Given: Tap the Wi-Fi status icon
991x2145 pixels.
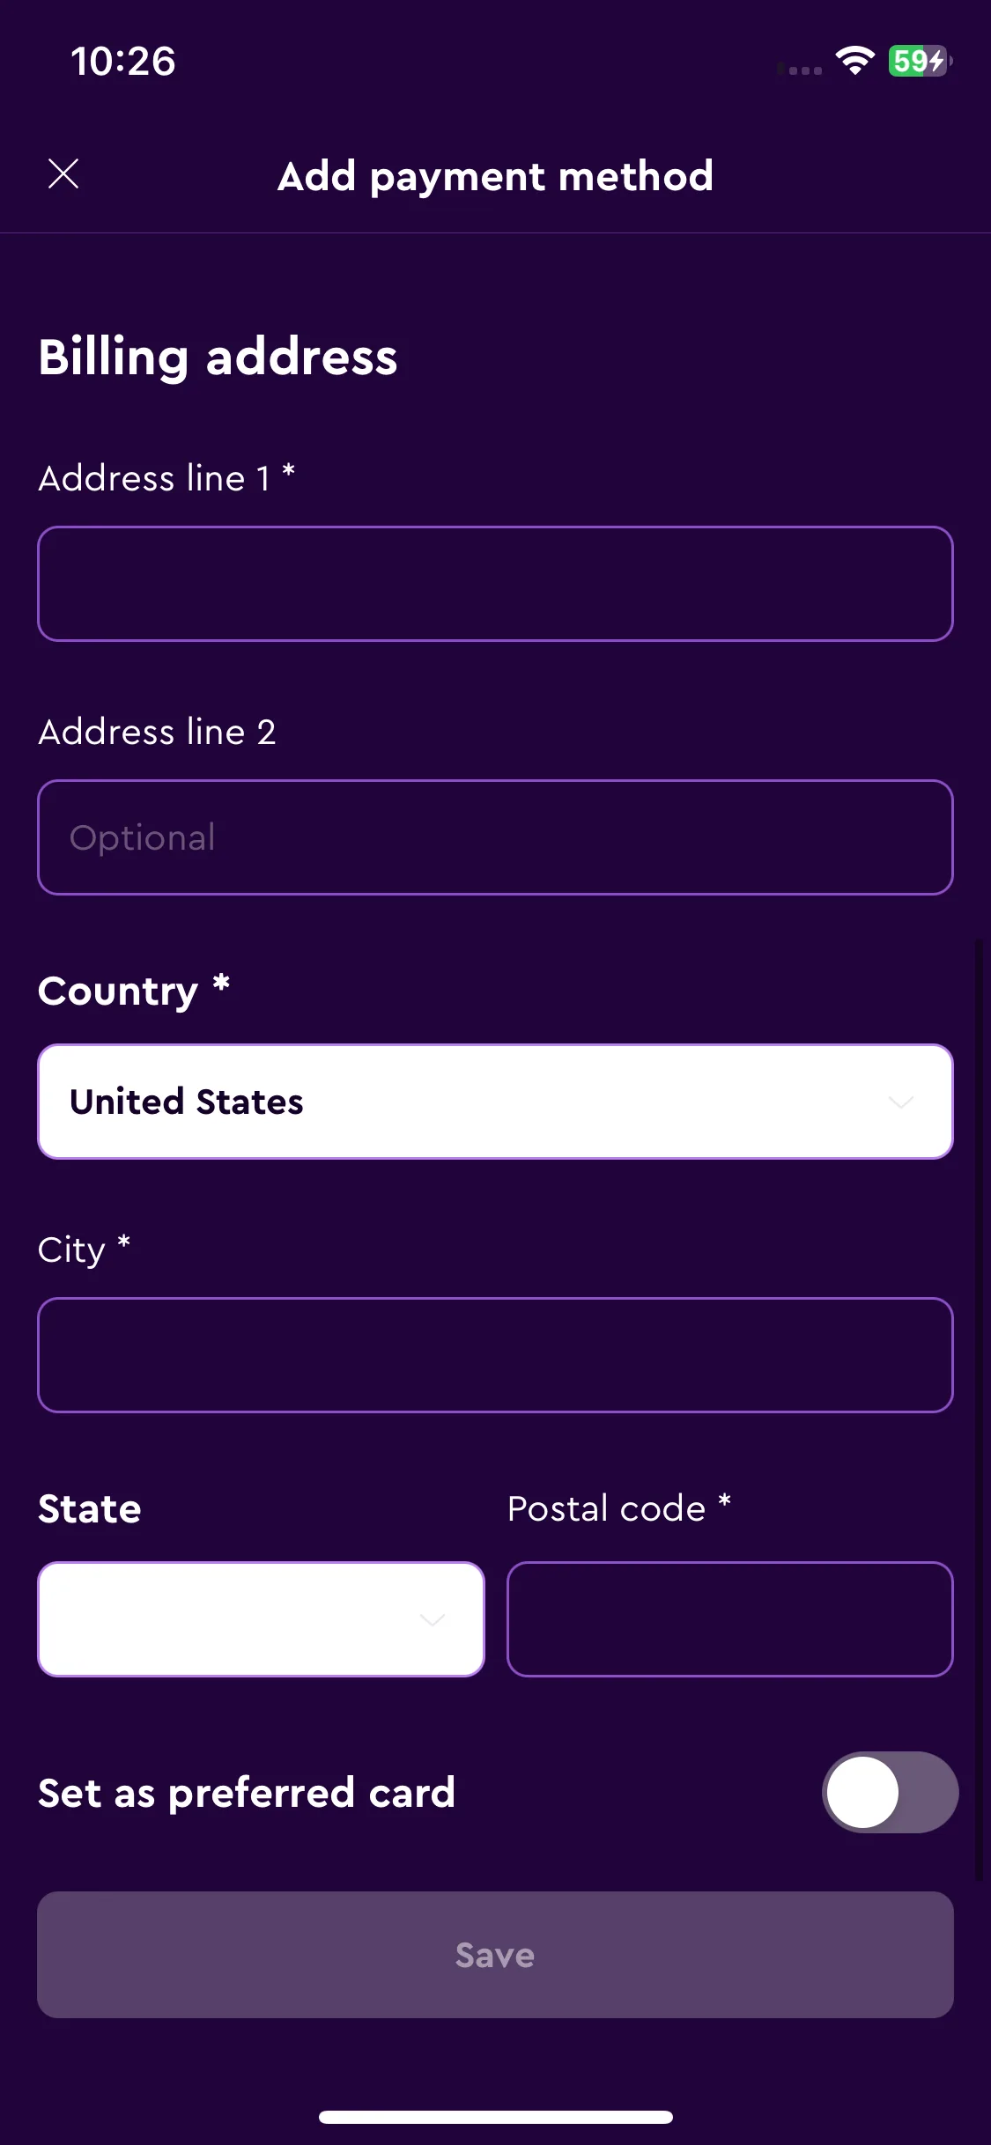Looking at the screenshot, I should (x=854, y=61).
